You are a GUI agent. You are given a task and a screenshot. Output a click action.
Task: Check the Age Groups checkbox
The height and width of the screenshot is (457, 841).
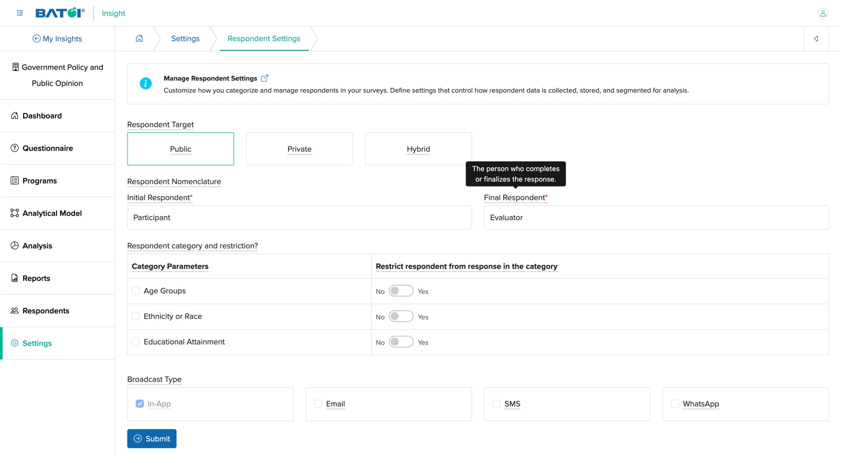coord(136,291)
